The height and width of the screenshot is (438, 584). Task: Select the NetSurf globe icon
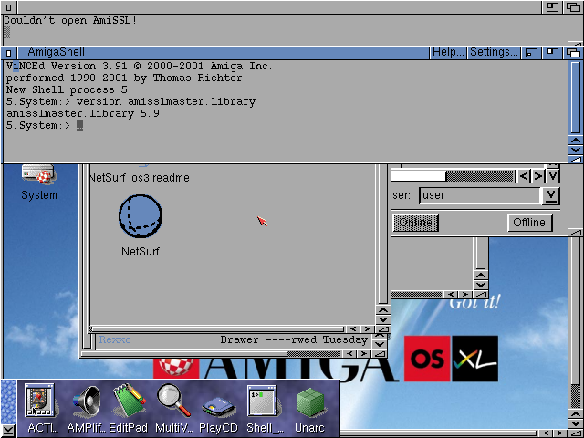[x=141, y=216]
